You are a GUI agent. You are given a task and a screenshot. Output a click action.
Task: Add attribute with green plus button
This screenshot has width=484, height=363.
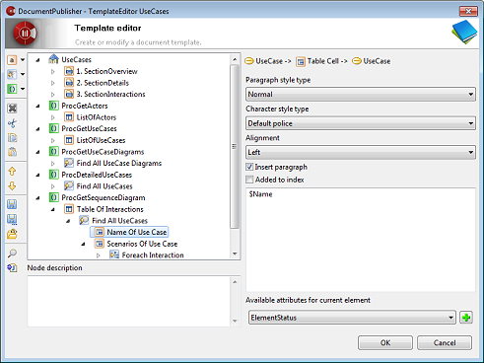pos(466,318)
